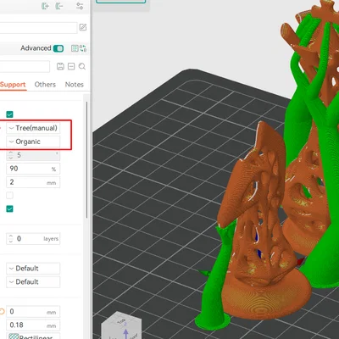Screen dimensions: 339x339
Task: Open the compare presets table icon
Action: pos(75,48)
